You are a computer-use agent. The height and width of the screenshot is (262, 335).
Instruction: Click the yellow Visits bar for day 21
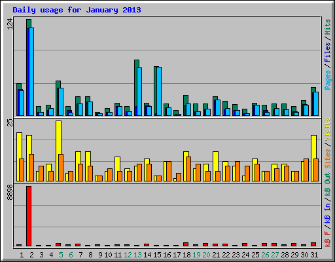click(x=215, y=166)
